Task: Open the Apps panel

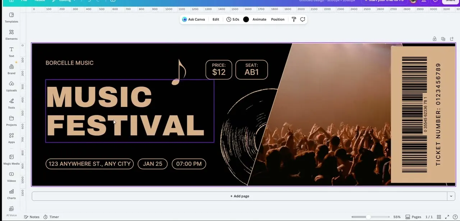Action: point(11,138)
